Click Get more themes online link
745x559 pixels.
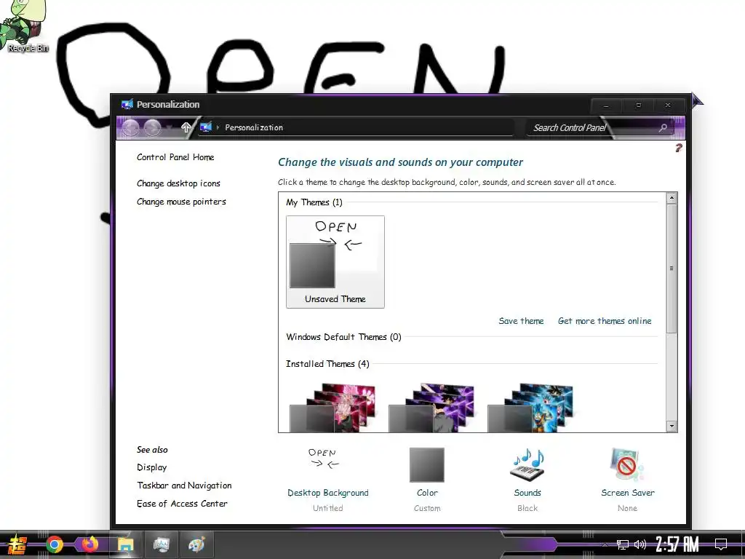tap(605, 321)
